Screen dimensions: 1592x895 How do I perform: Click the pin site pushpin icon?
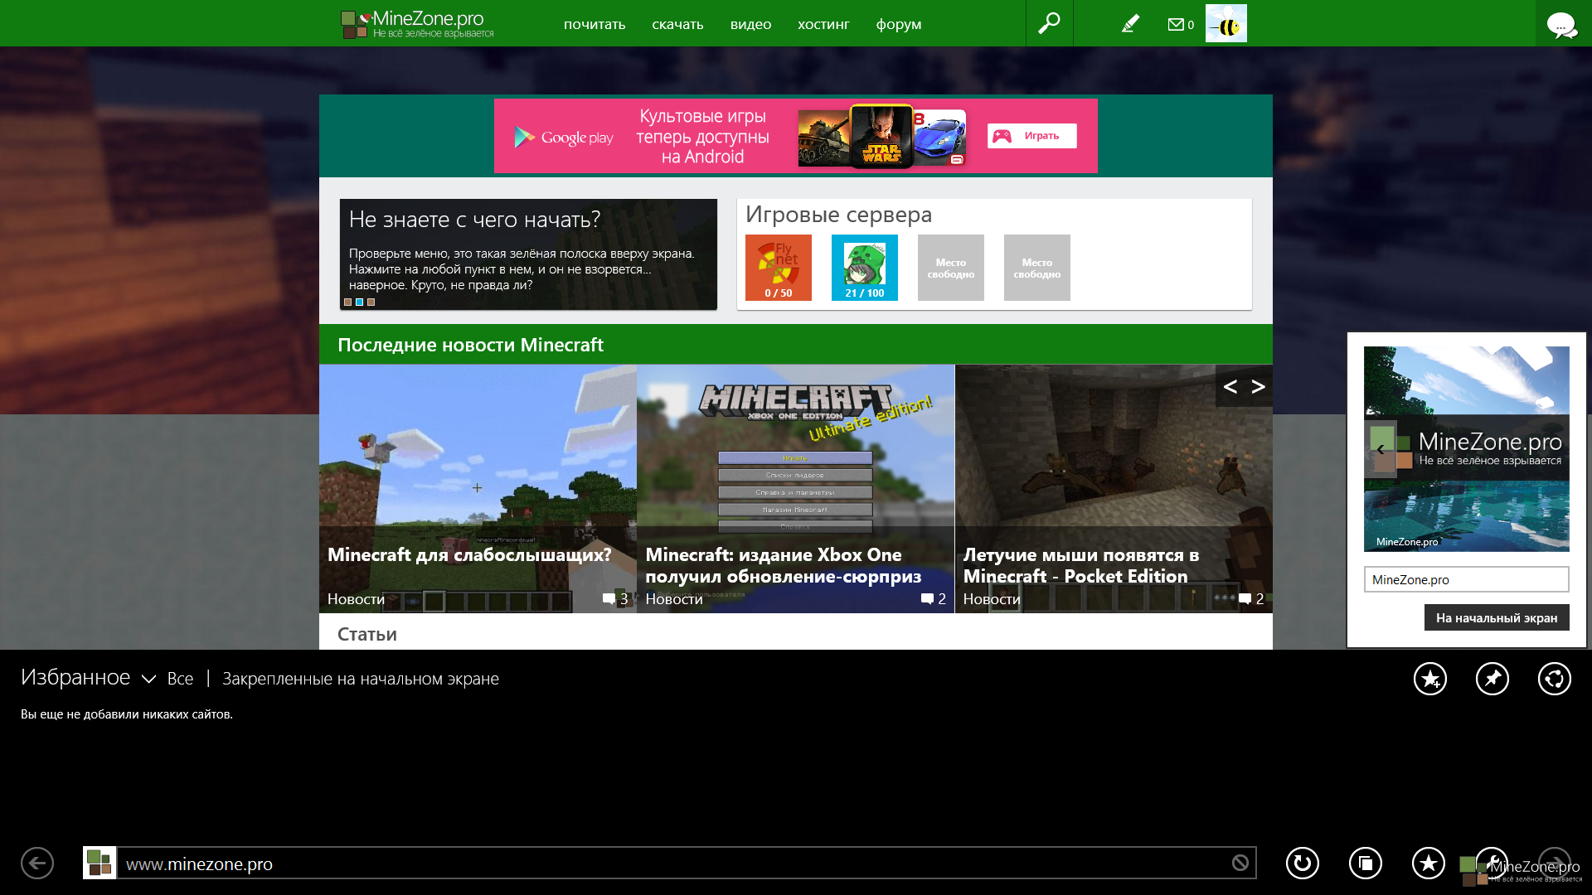[1492, 679]
